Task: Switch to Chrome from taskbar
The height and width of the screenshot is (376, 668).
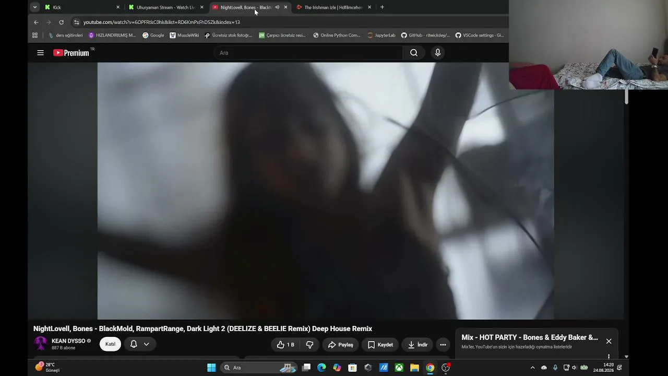Action: [430, 368]
